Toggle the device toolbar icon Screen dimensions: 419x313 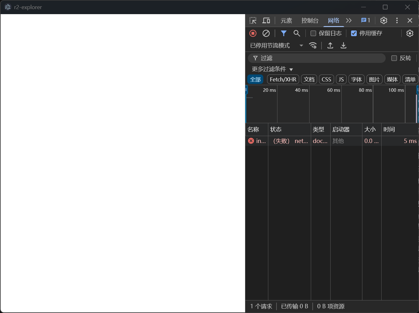266,20
